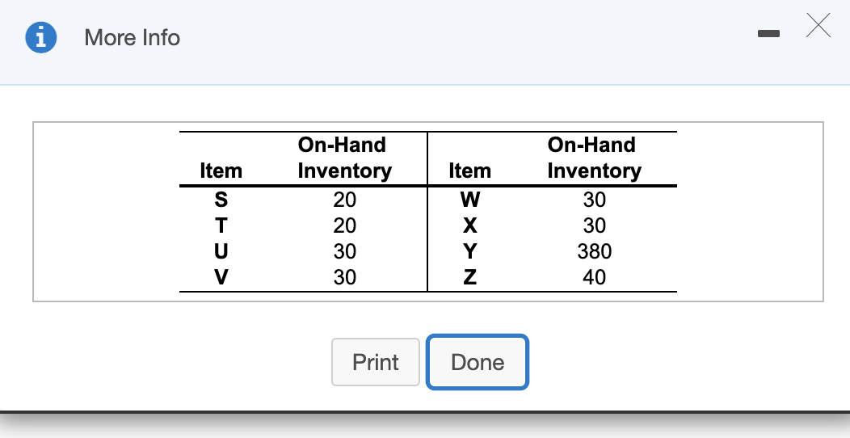Select item V in the table
The height and width of the screenshot is (438, 850).
point(221,277)
